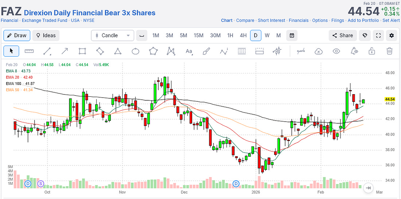Image resolution: width=401 pixels, height=199 pixels.
Task: Select the arrow drawing tool
Action: (65, 51)
